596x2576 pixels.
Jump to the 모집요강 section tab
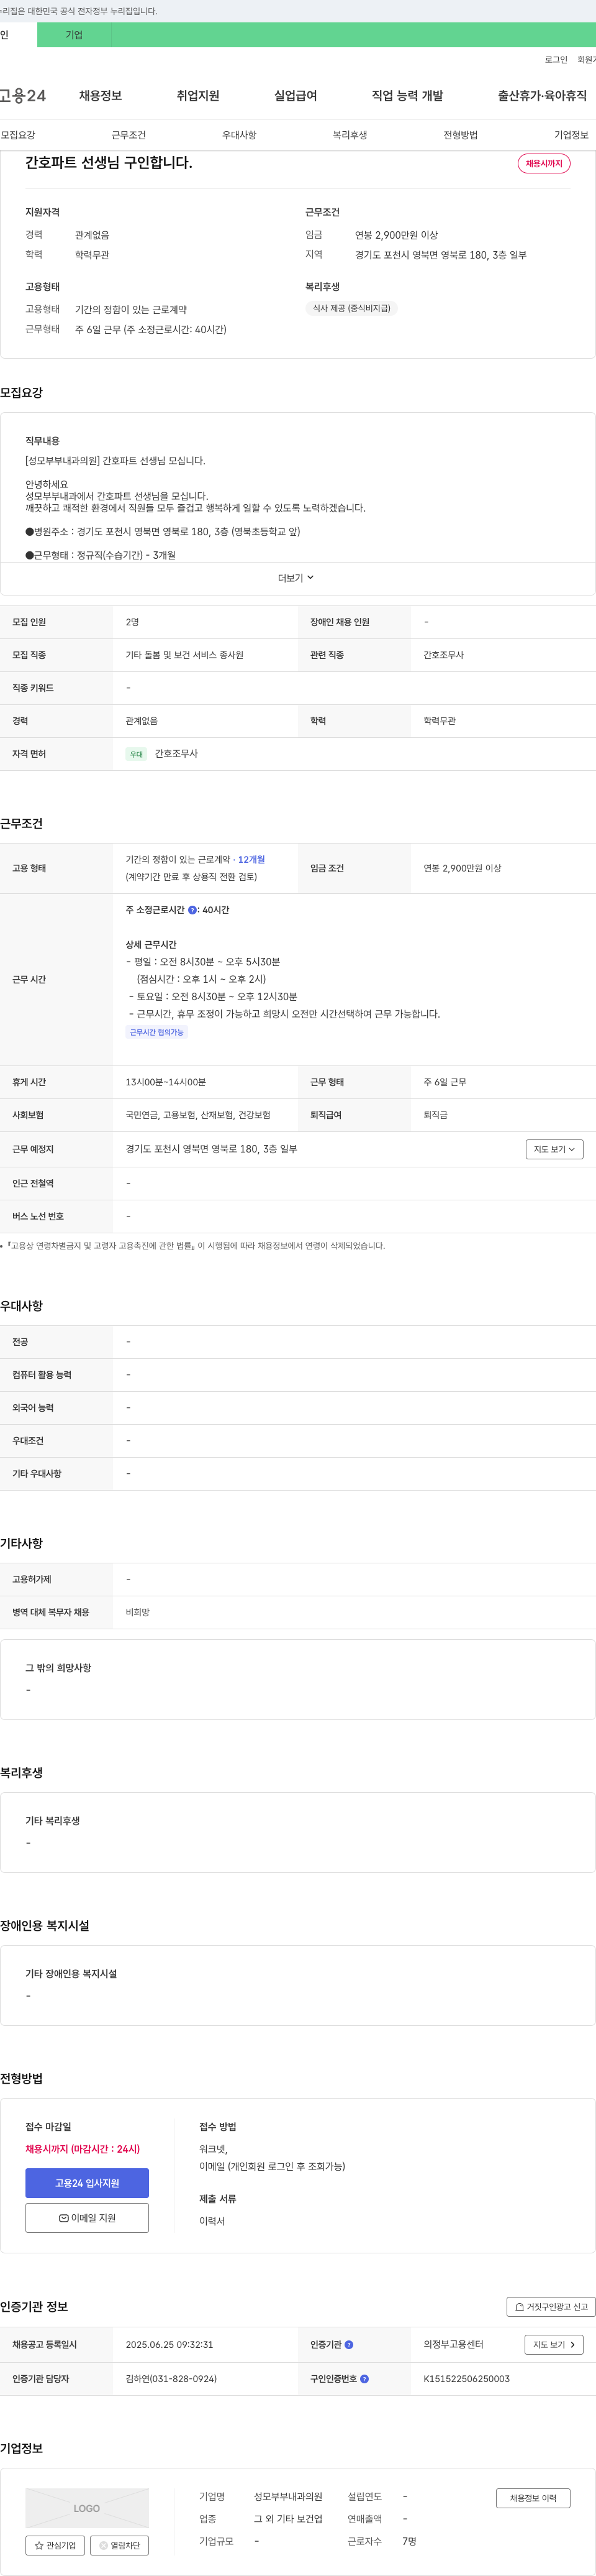tap(18, 135)
